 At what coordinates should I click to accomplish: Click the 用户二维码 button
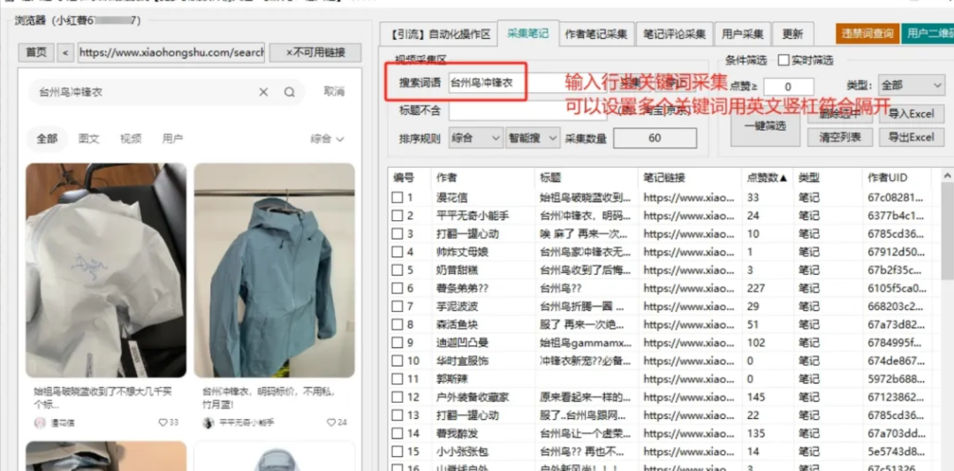(x=927, y=33)
